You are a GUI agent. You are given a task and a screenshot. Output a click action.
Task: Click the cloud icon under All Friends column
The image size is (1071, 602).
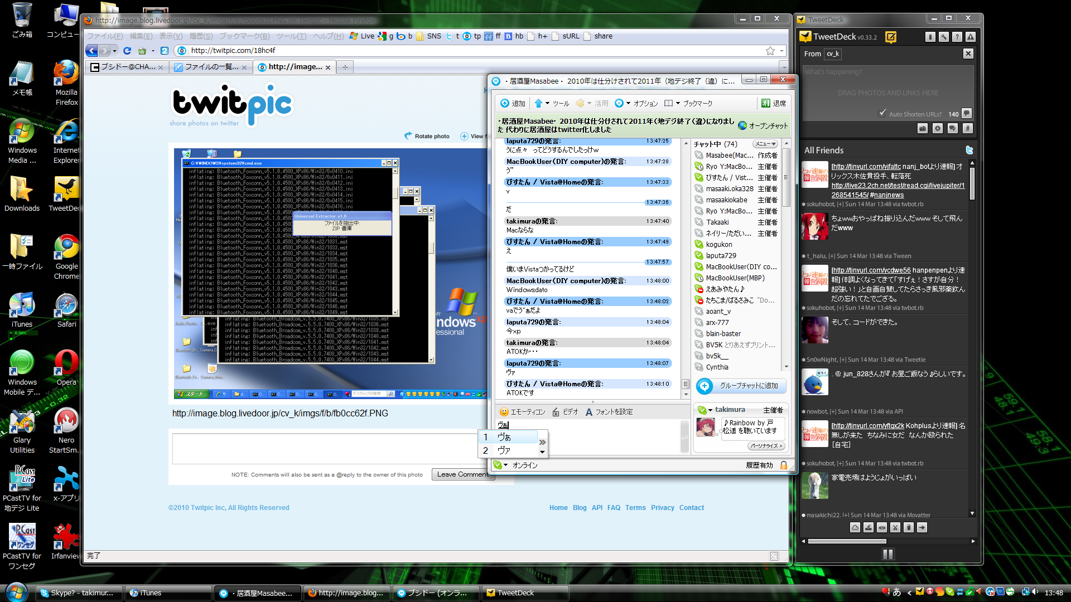(x=855, y=527)
